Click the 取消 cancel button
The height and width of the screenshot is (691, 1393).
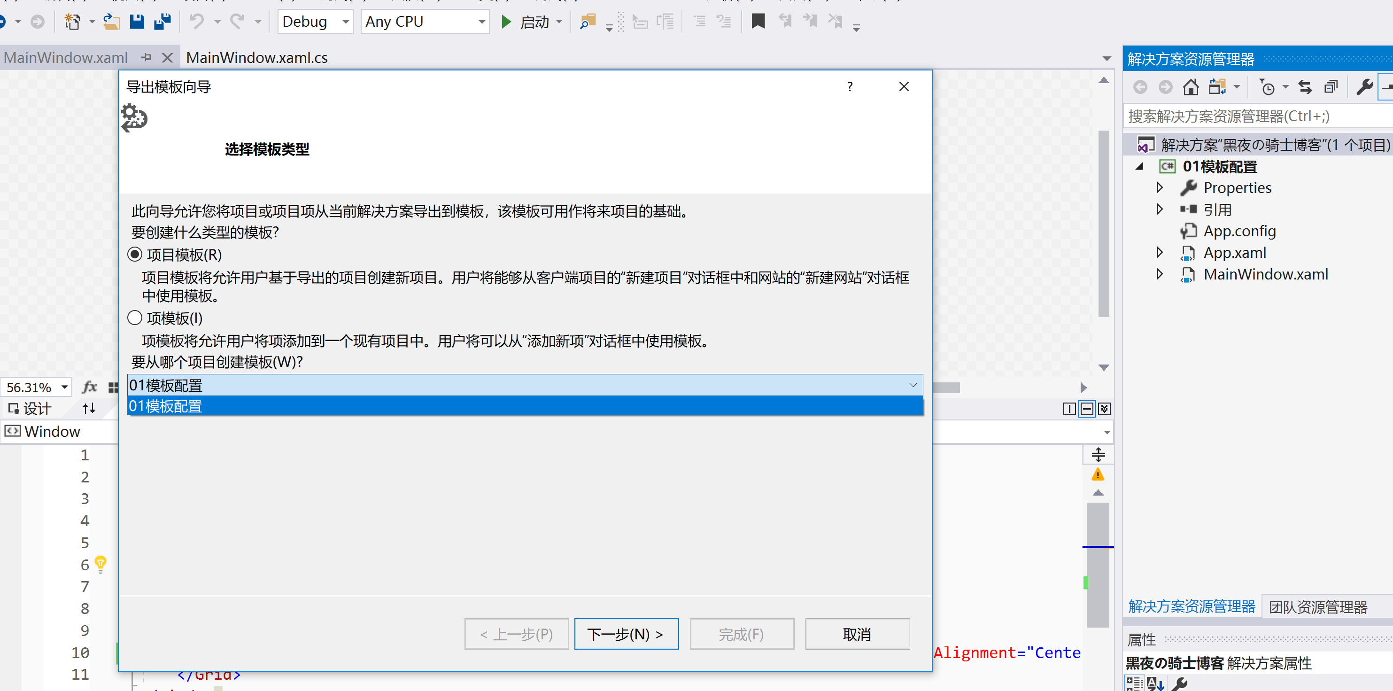pyautogui.click(x=857, y=634)
